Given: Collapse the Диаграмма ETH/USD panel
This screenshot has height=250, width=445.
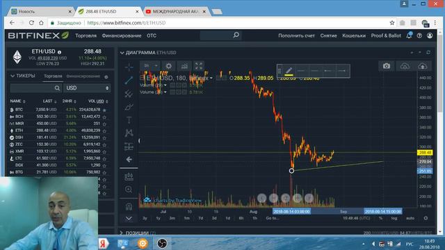Looking at the screenshot, I should coord(122,53).
